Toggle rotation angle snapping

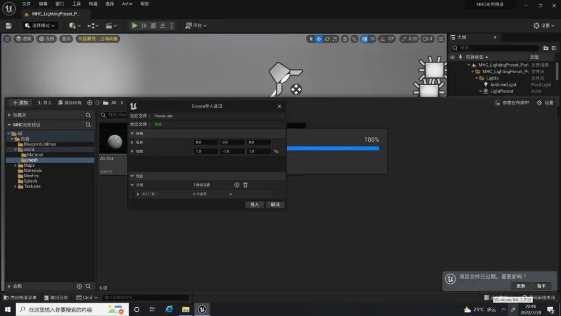[x=382, y=39]
